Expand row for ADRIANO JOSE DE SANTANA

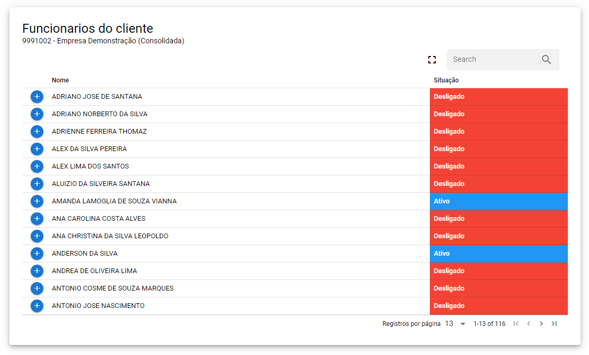[37, 97]
